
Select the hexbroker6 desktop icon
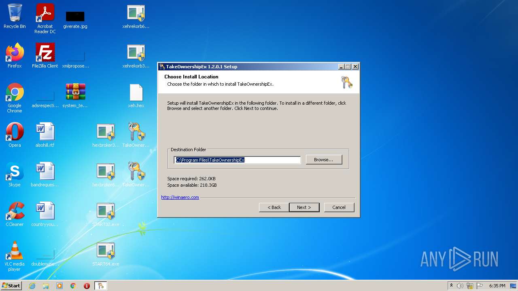106,175
